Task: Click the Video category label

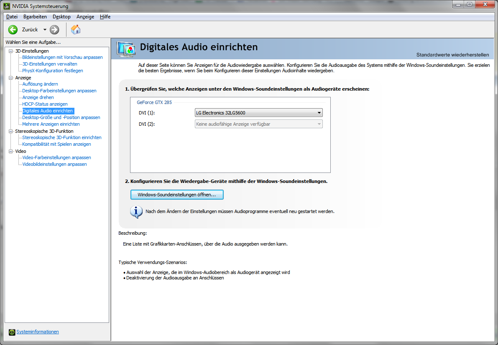Action: [20, 151]
